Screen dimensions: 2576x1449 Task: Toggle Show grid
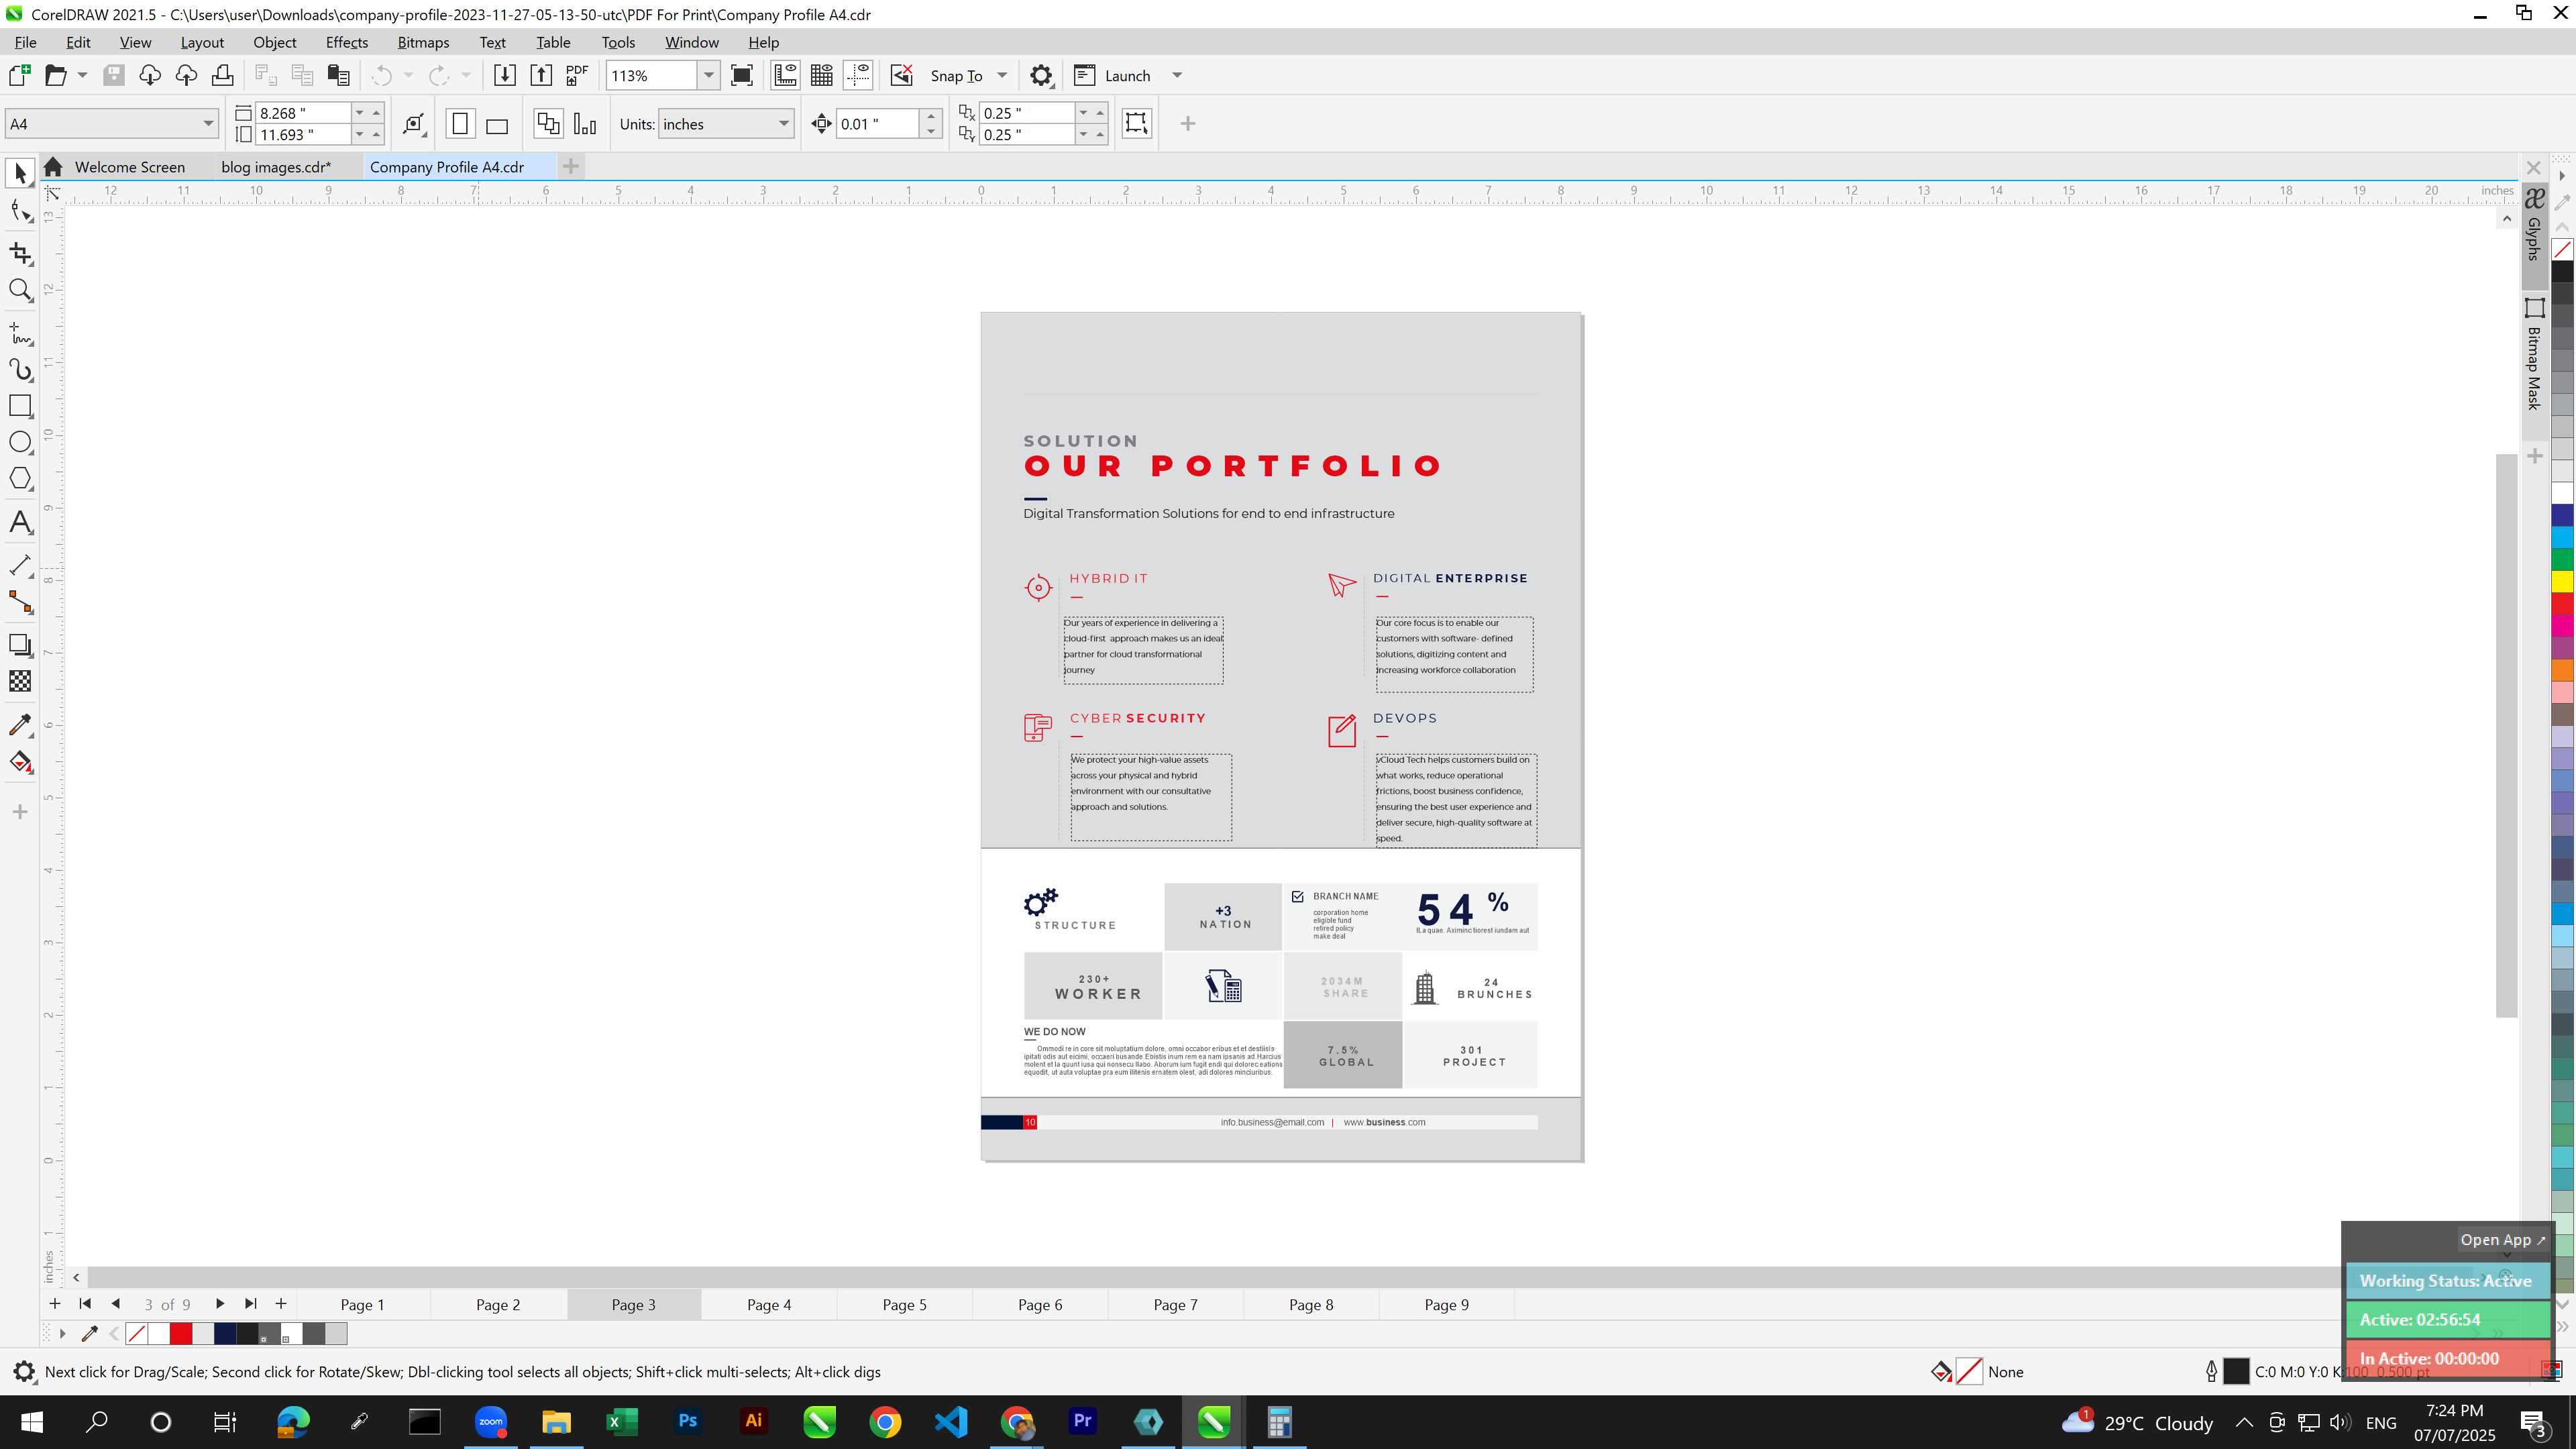point(822,76)
